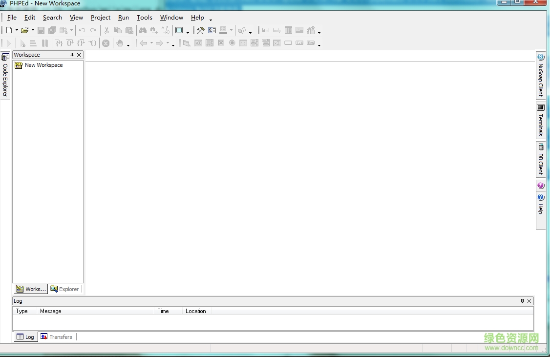Switch to the Explorer tab below the Workspace

tap(65, 289)
